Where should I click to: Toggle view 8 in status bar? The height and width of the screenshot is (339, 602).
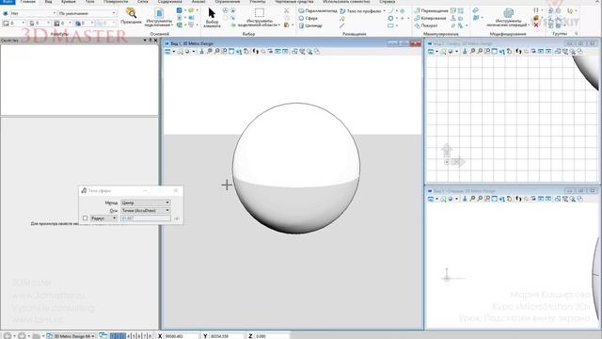(150, 336)
